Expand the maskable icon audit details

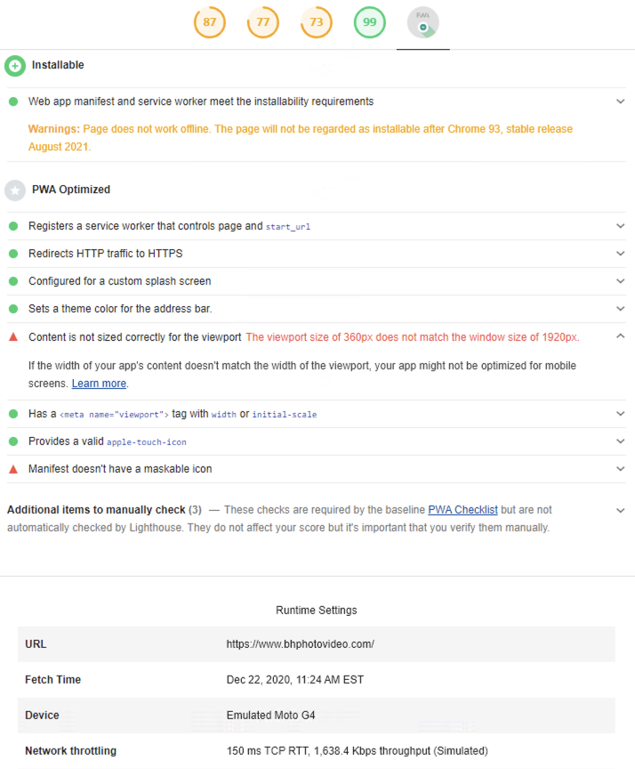pyautogui.click(x=620, y=469)
